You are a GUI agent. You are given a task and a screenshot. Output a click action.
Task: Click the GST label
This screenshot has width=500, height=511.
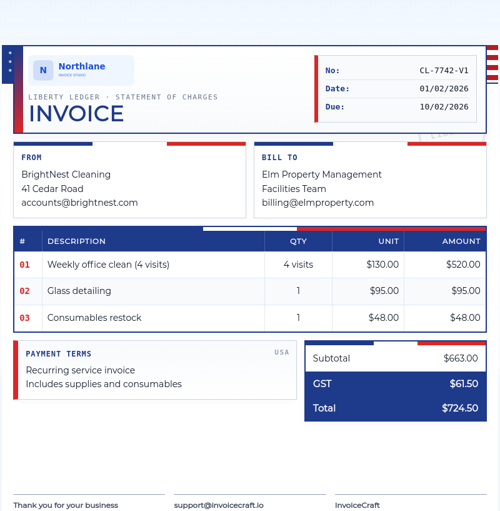pyautogui.click(x=322, y=384)
